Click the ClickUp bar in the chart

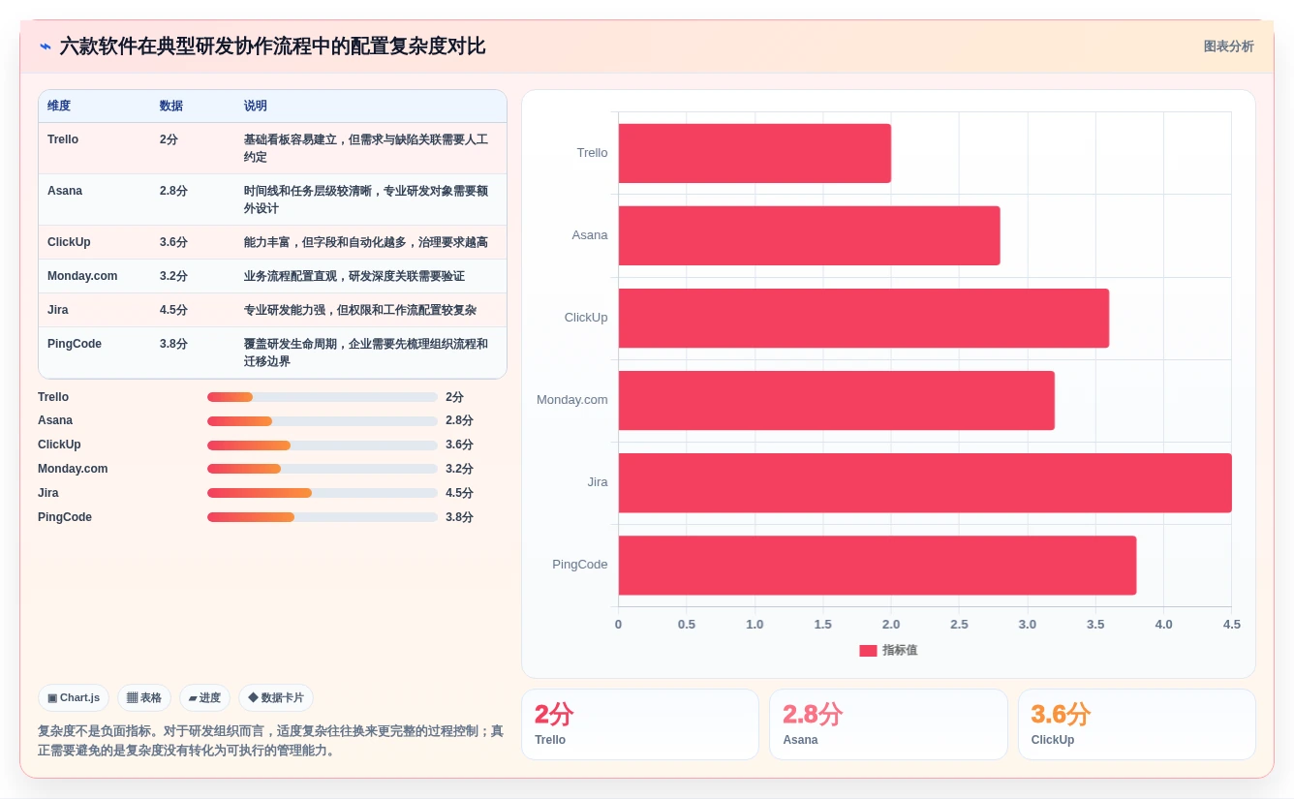coord(864,318)
